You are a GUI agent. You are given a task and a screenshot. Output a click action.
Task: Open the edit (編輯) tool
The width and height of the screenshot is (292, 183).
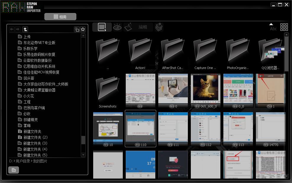(x=138, y=27)
